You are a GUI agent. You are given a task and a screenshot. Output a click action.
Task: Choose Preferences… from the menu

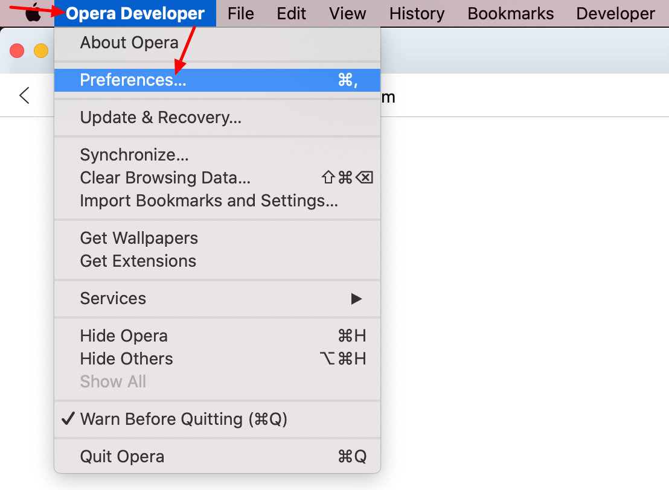[x=217, y=80]
